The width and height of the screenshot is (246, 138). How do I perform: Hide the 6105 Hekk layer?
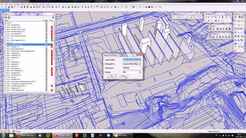(47, 77)
